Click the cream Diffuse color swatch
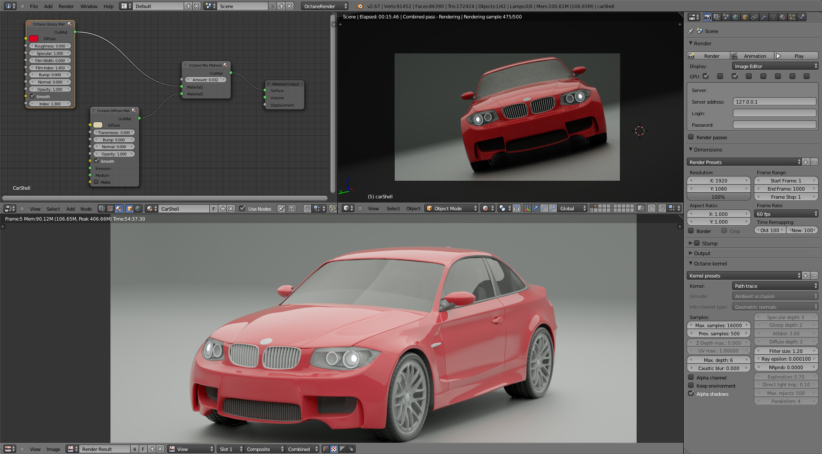The image size is (822, 454). point(98,125)
